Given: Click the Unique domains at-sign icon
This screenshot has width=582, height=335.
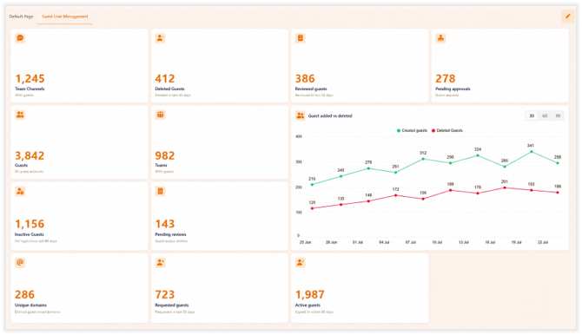Looking at the screenshot, I should [x=20, y=263].
